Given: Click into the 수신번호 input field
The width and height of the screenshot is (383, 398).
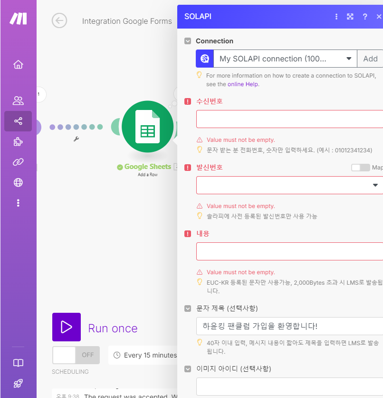Looking at the screenshot, I should coord(289,119).
